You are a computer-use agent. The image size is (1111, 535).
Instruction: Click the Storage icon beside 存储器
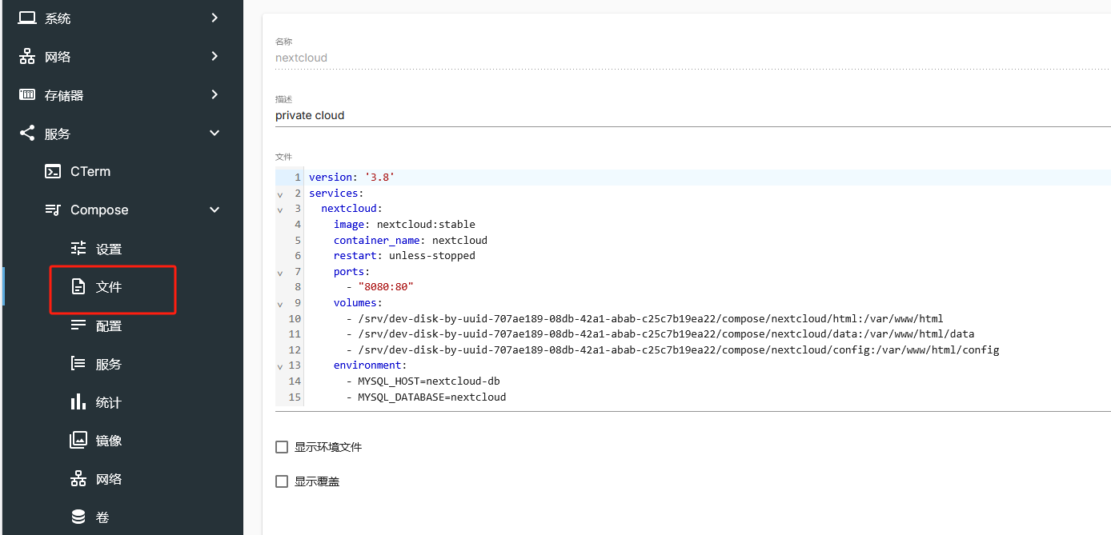[x=27, y=94]
